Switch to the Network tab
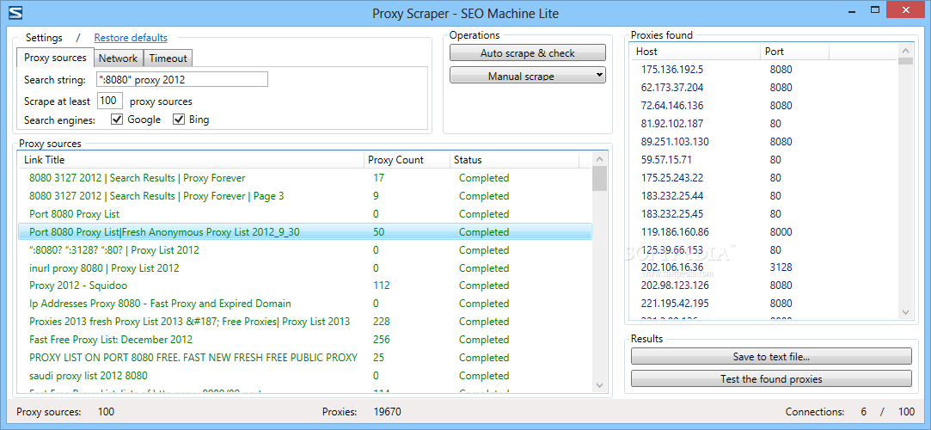The height and width of the screenshot is (430, 931). click(x=118, y=58)
